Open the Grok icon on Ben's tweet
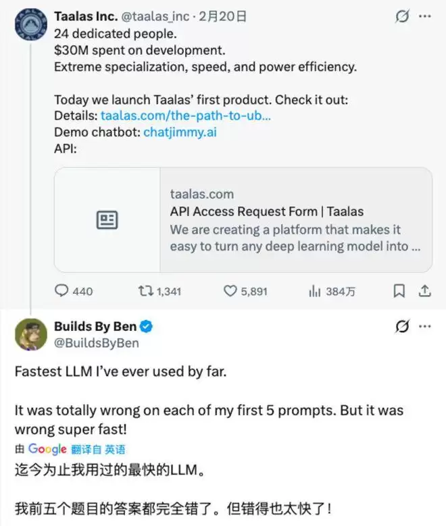Viewport: 446px width, 526px height. pos(402,327)
